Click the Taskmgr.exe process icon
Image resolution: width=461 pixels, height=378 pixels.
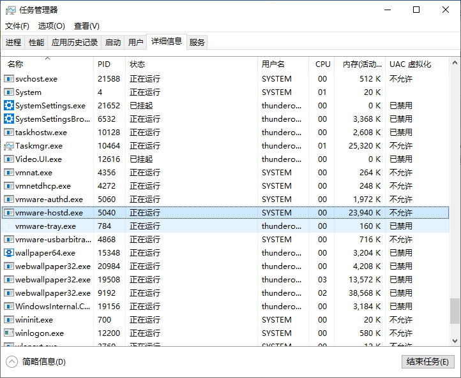click(x=9, y=145)
